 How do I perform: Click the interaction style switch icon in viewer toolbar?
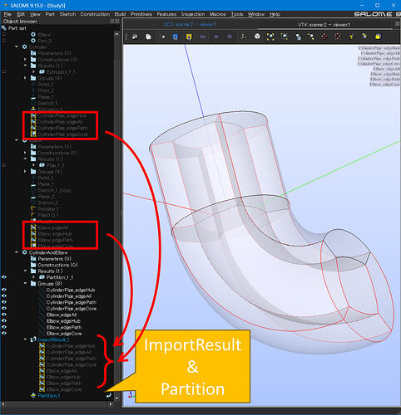pos(149,37)
